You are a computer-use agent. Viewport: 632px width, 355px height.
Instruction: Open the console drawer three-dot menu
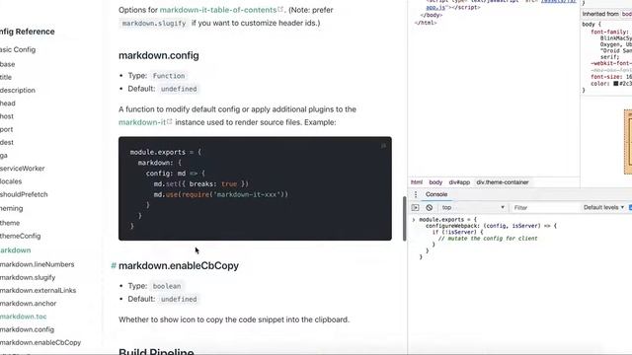tap(416, 194)
